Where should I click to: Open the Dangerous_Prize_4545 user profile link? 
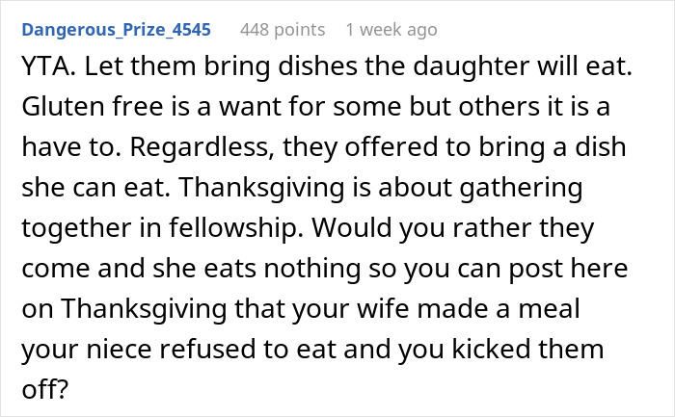(x=117, y=30)
